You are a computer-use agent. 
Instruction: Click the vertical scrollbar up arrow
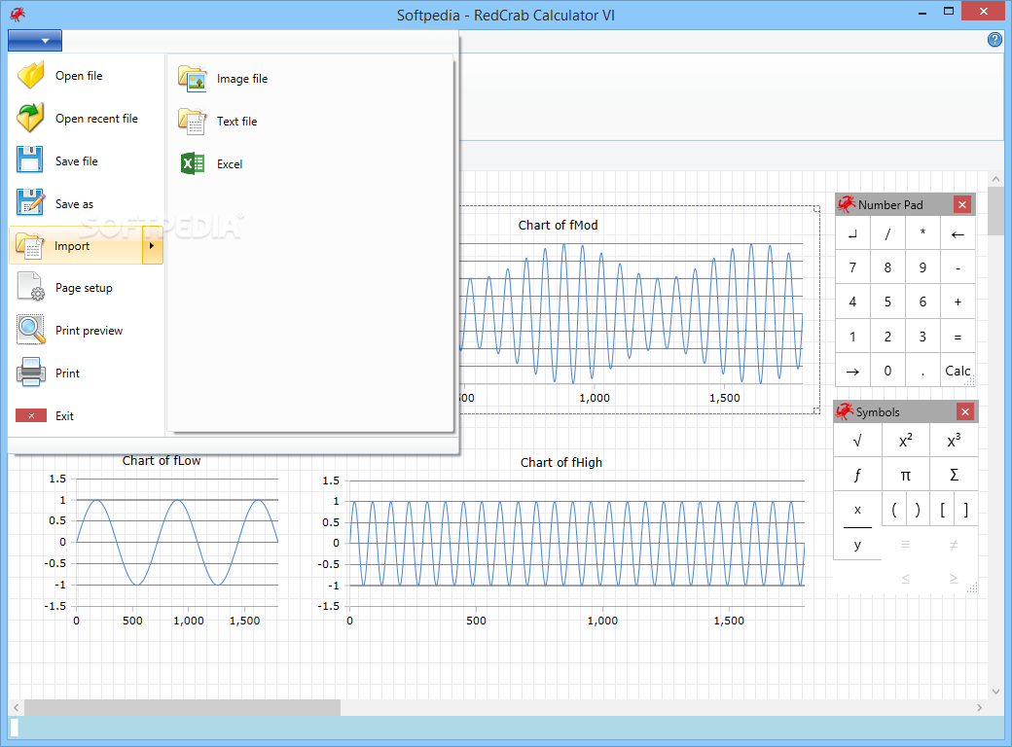point(995,179)
